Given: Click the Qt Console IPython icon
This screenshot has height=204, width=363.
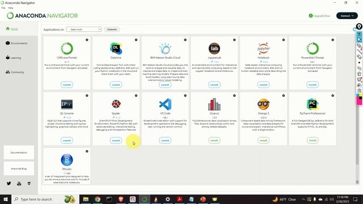Looking at the screenshot, I should click(67, 104).
